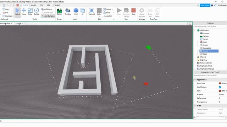Screen dimensions: 227x127
Task: Toggle the Constraints option
Action: click(47, 13)
